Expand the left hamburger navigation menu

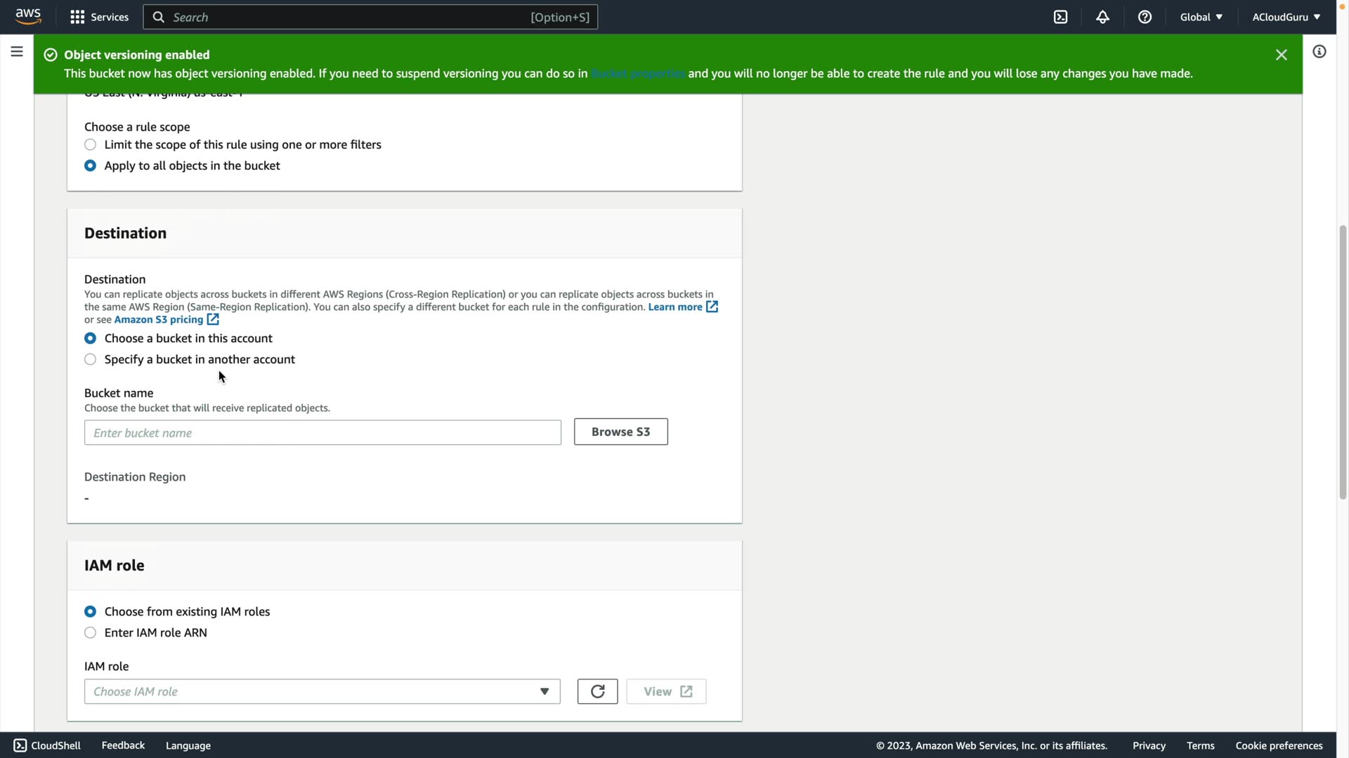tap(17, 51)
